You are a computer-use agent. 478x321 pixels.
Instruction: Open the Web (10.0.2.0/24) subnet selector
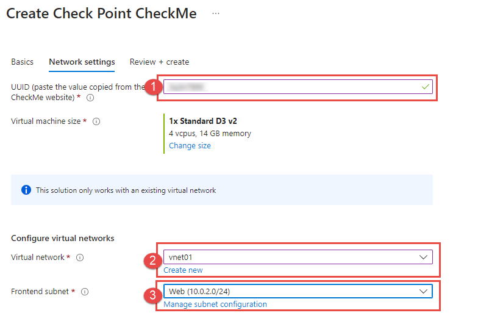pyautogui.click(x=298, y=292)
